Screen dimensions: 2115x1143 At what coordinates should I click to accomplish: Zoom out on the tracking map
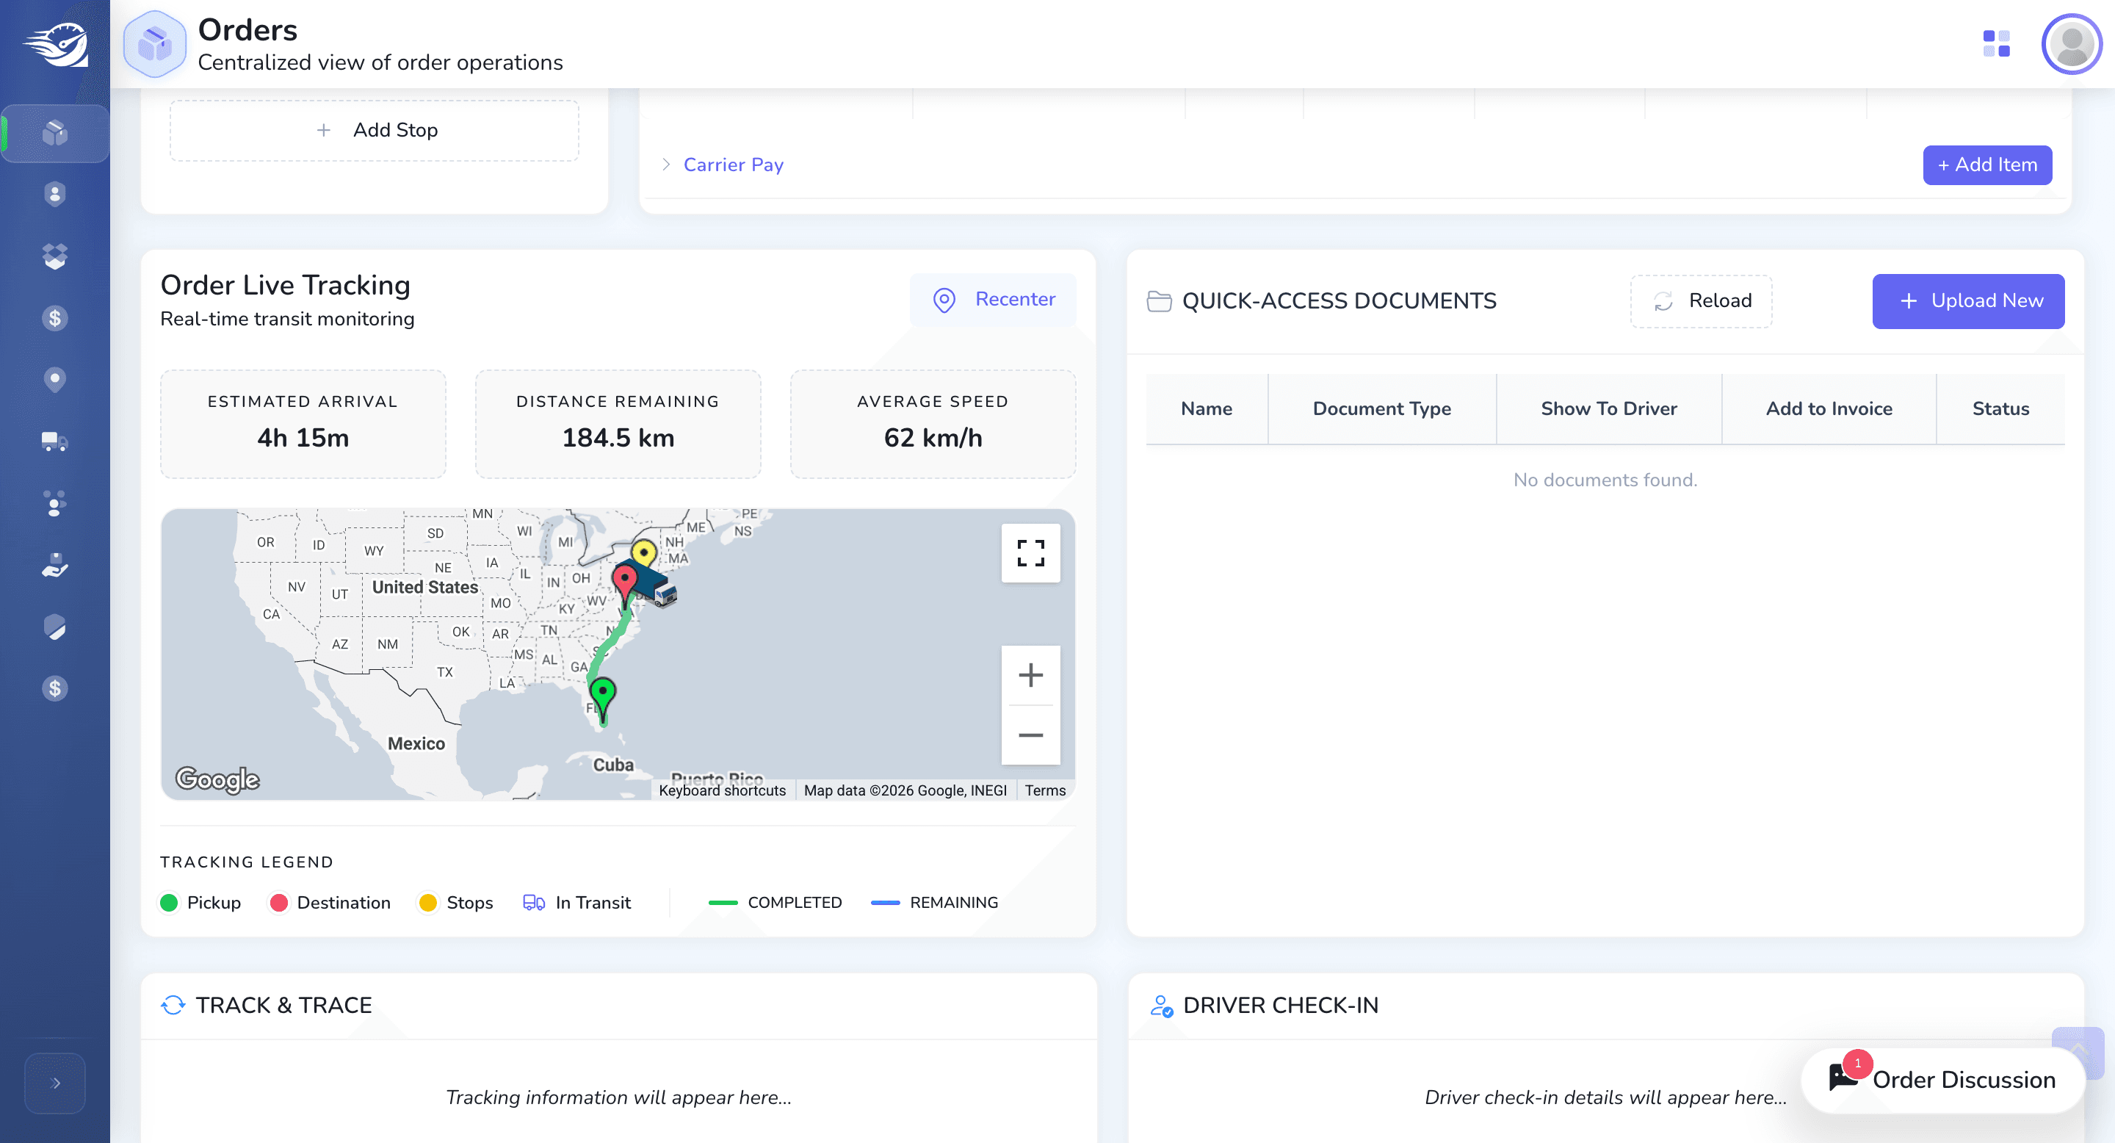pos(1030,735)
